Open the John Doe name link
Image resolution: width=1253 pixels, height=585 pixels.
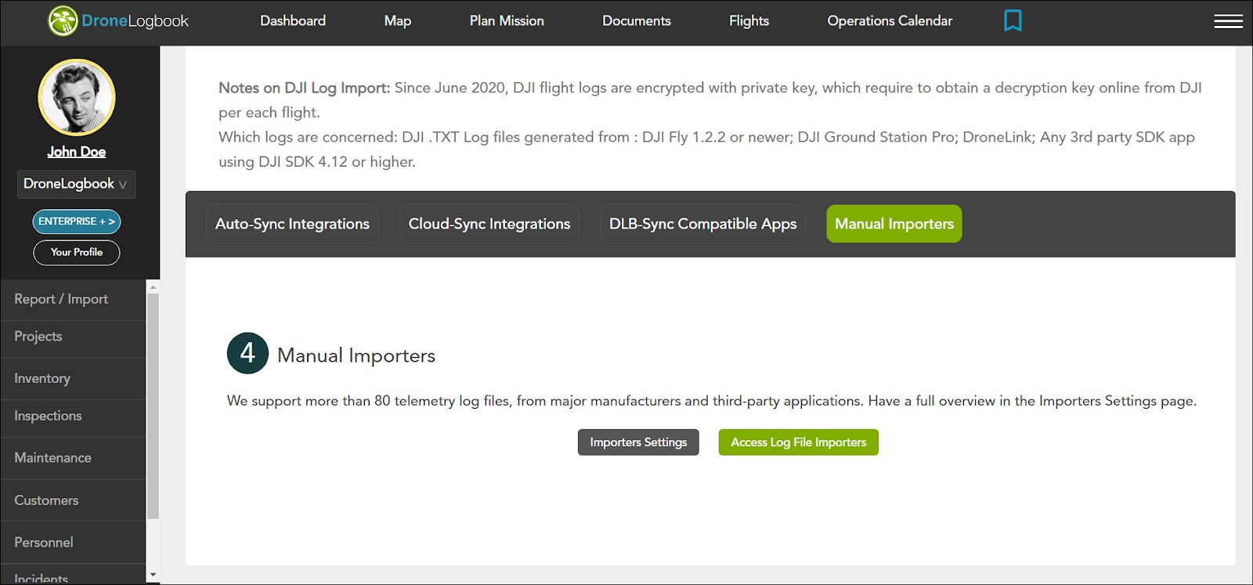(77, 152)
